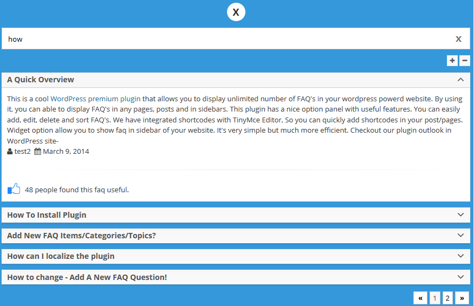Open the How to change - Add A New FAQ Question title
Image resolution: width=474 pixels, height=306 pixels.
click(87, 277)
